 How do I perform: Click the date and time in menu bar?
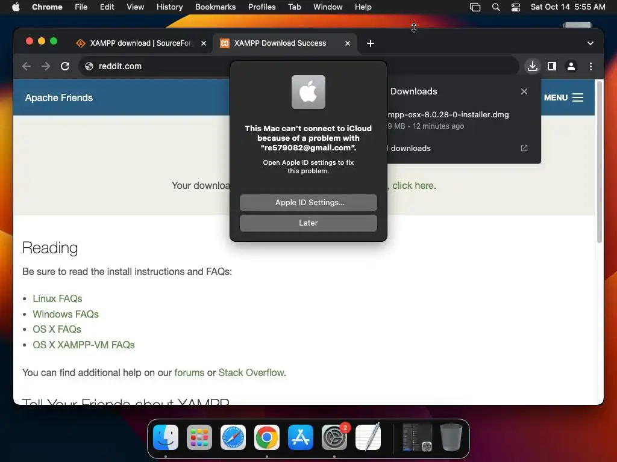tap(568, 7)
